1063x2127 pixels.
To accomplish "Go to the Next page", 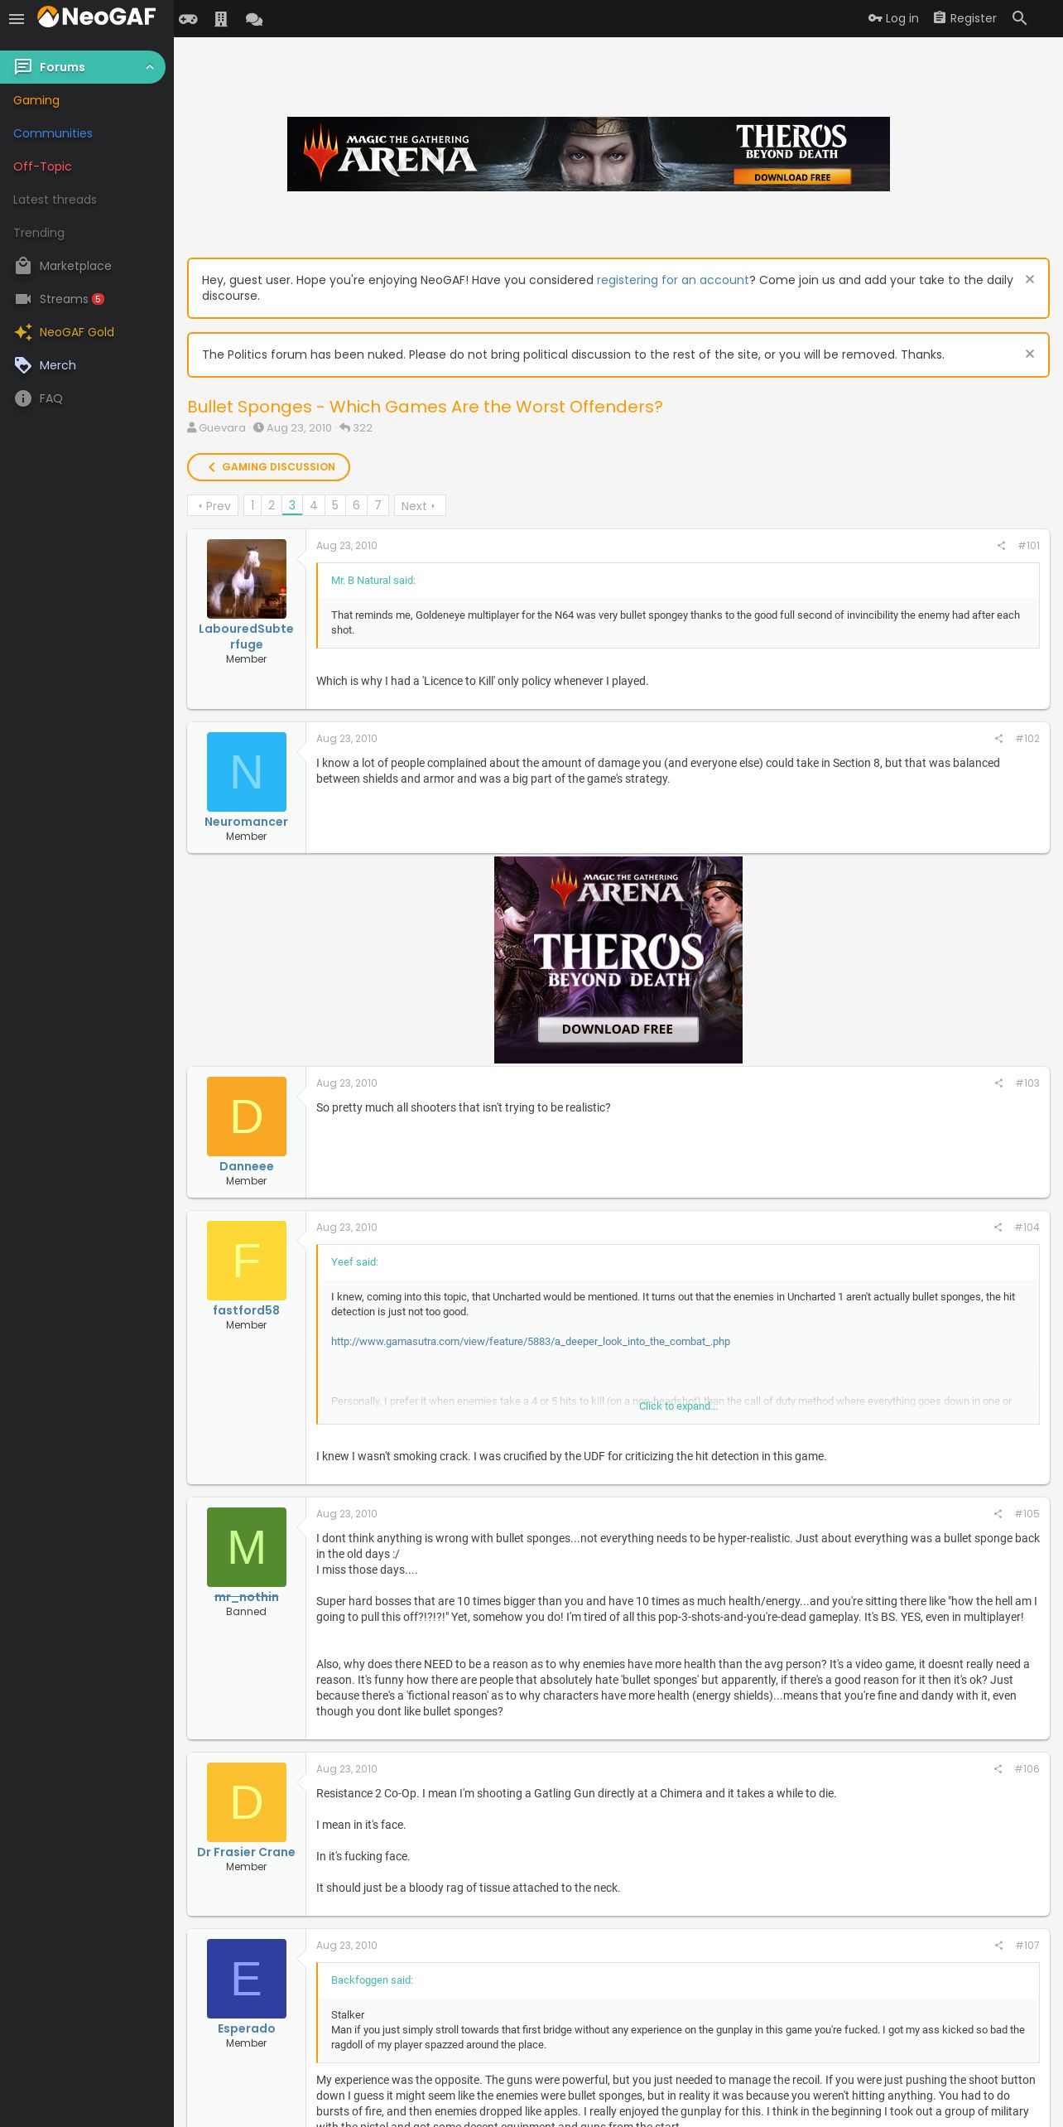I will pyautogui.click(x=420, y=505).
